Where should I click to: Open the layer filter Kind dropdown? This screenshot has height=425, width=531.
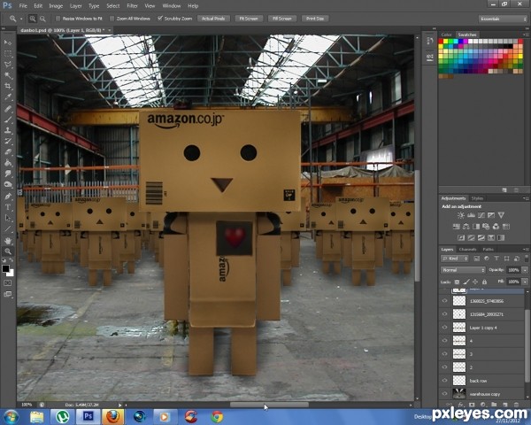pyautogui.click(x=455, y=259)
